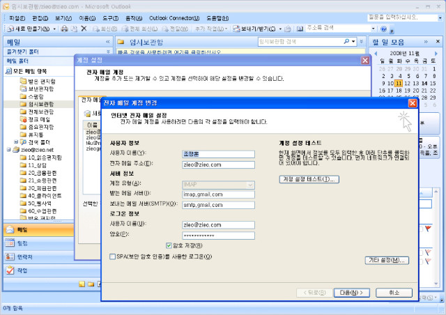Click the Folder List icon at pane bottom

(91, 284)
